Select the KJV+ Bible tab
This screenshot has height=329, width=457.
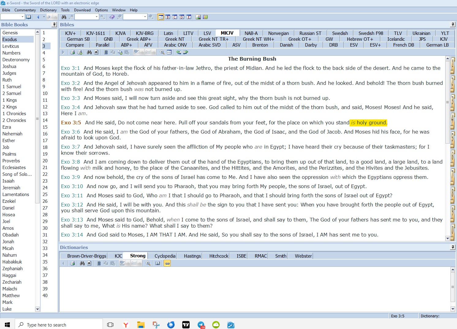[70, 33]
